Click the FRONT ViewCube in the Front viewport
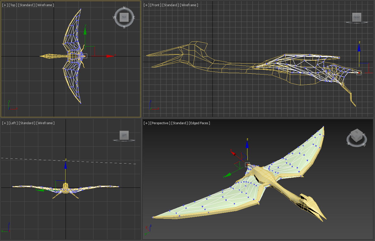375x241 pixels. pyautogui.click(x=356, y=17)
